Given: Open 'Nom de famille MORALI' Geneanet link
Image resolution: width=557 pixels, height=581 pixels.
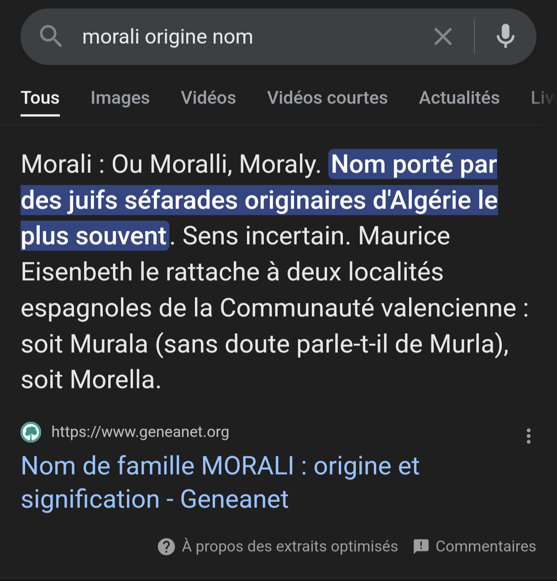Looking at the screenshot, I should (x=220, y=482).
